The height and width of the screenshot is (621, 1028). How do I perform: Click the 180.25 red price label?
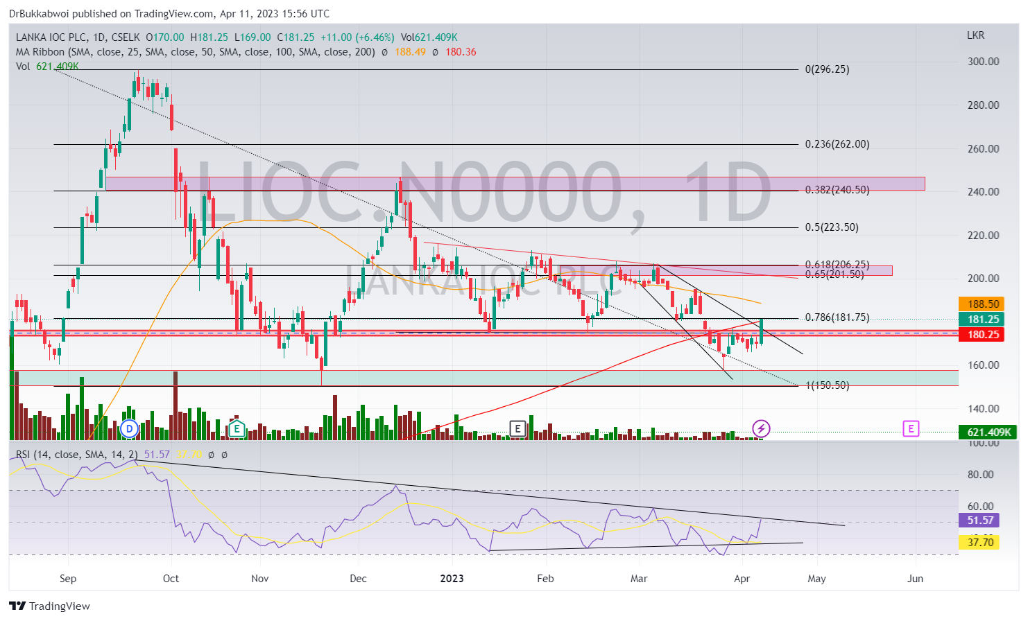(982, 335)
